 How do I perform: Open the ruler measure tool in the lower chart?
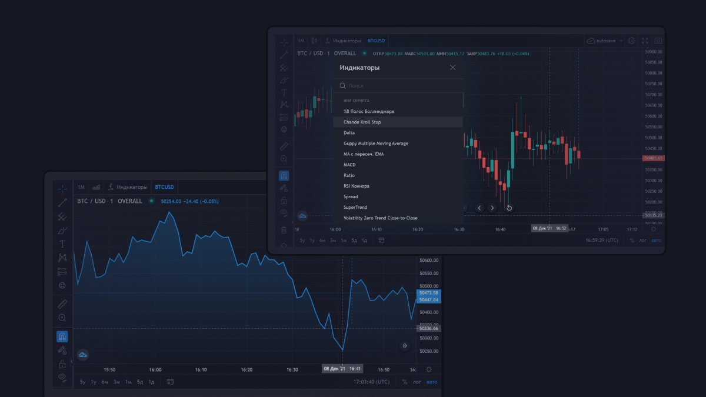(x=62, y=304)
